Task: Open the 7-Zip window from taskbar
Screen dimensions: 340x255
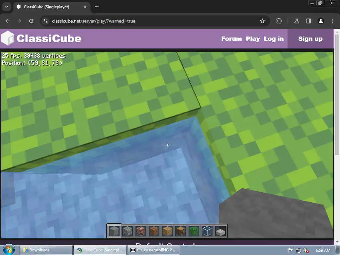Action: coord(153,250)
